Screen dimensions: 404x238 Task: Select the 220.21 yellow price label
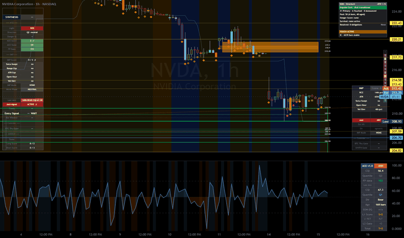click(x=397, y=39)
